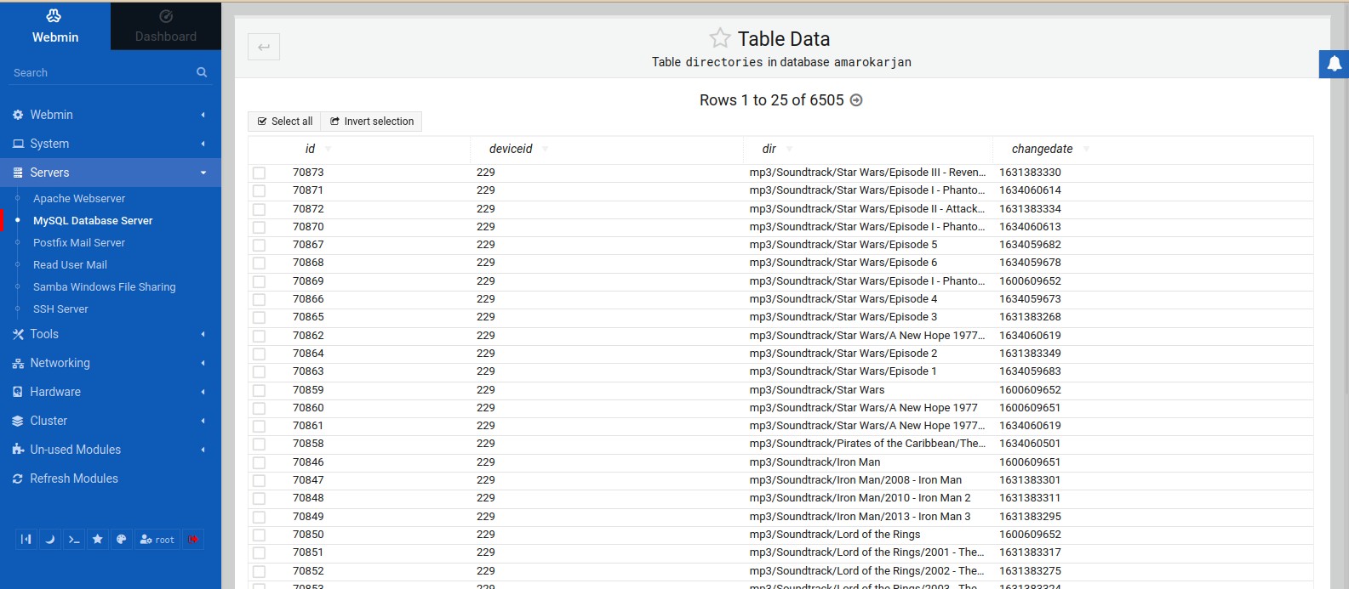Click the red logout icon

pyautogui.click(x=193, y=539)
